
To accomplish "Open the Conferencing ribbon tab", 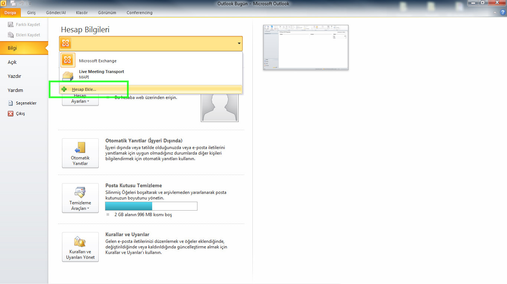I will click(139, 12).
